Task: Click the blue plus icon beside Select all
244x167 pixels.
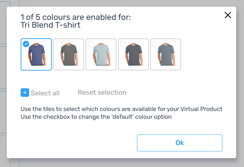Action: [x=25, y=93]
